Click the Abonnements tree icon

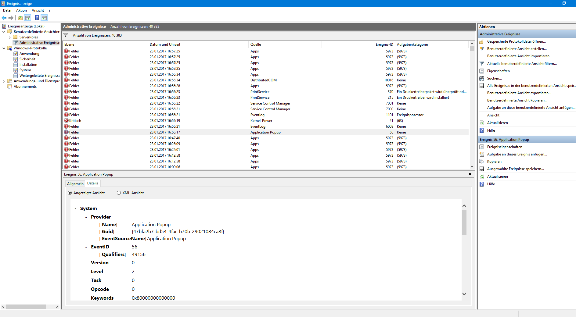coord(10,87)
